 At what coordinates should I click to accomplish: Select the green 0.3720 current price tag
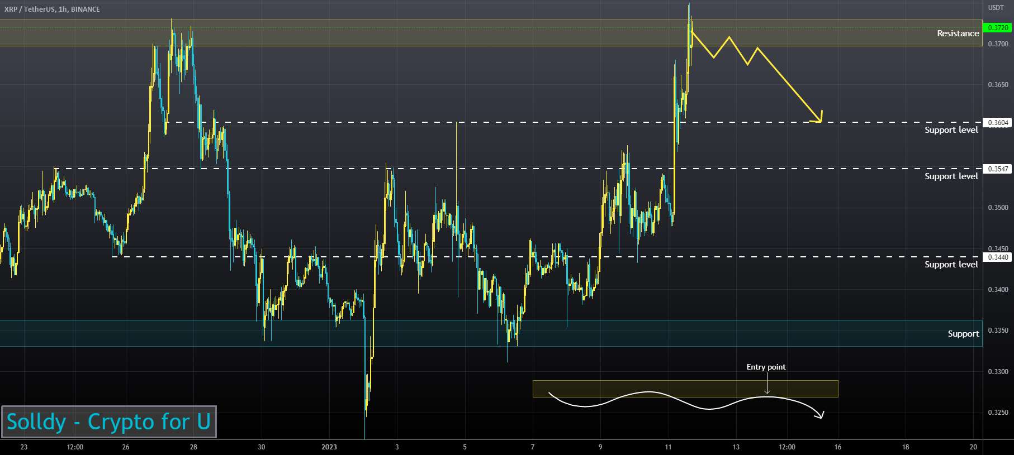[998, 27]
